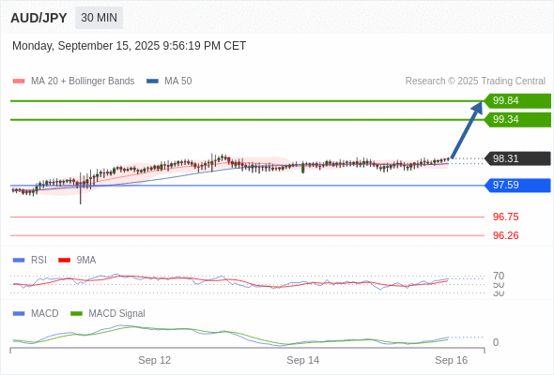The width and height of the screenshot is (554, 375).
Task: Click the 30 MIN timeframe badge
Action: coord(99,18)
